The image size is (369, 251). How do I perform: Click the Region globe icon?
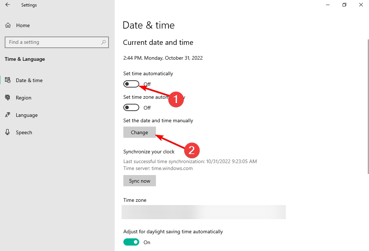pos(8,98)
